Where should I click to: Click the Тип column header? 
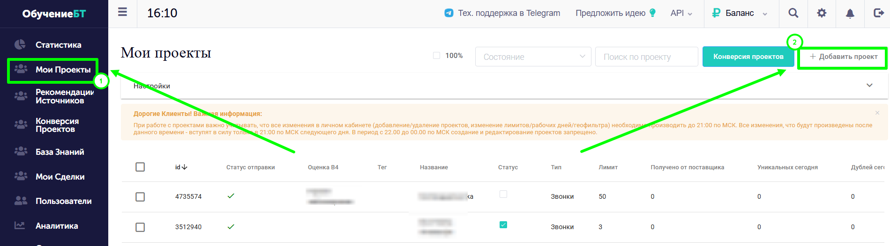556,167
